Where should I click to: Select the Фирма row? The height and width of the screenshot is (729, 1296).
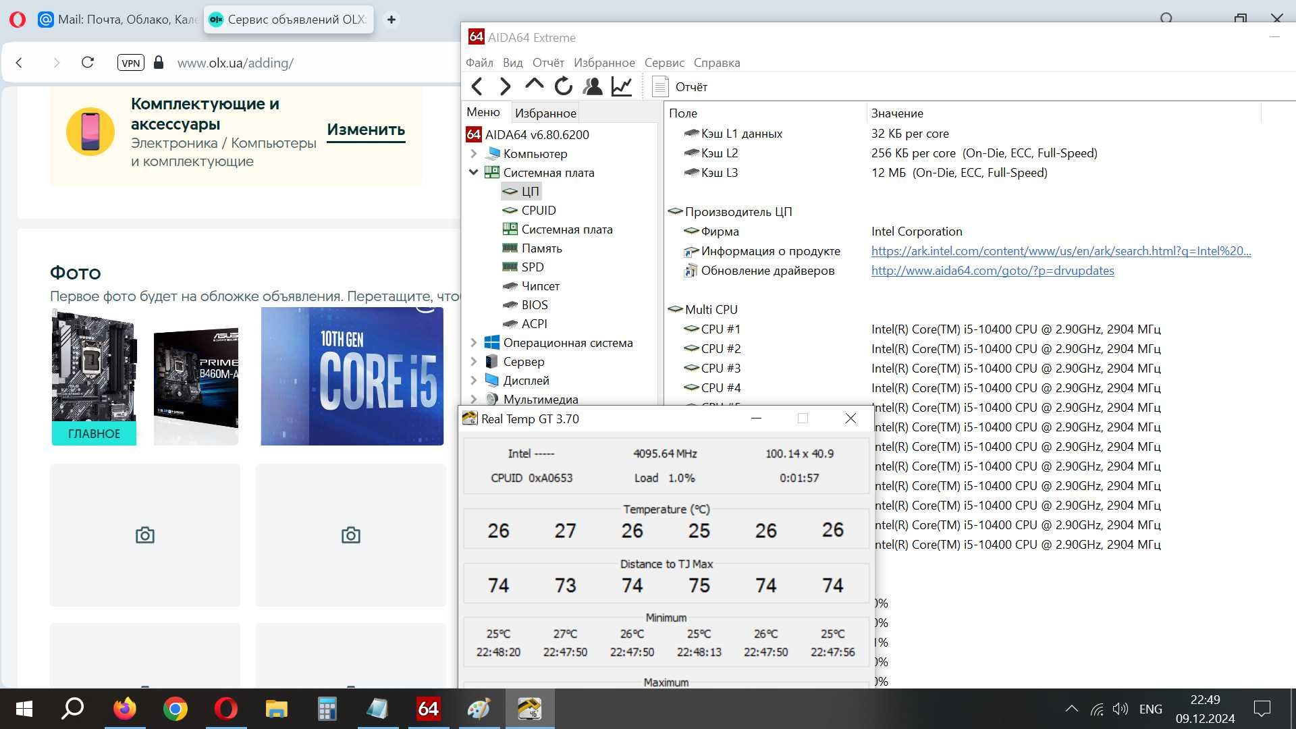click(823, 231)
